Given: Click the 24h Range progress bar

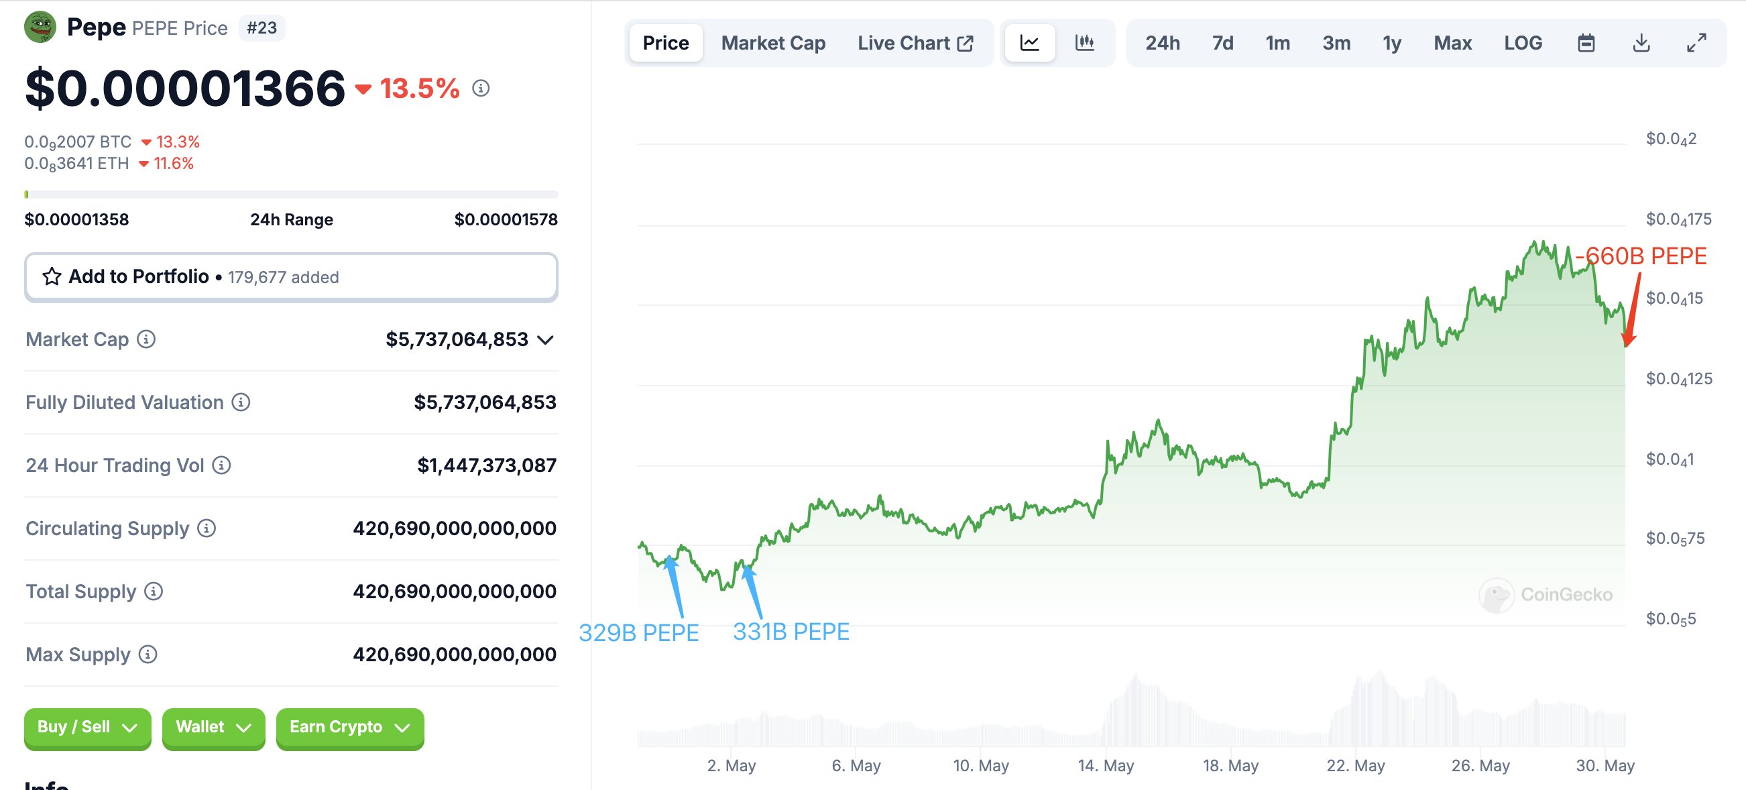Looking at the screenshot, I should coord(291,194).
